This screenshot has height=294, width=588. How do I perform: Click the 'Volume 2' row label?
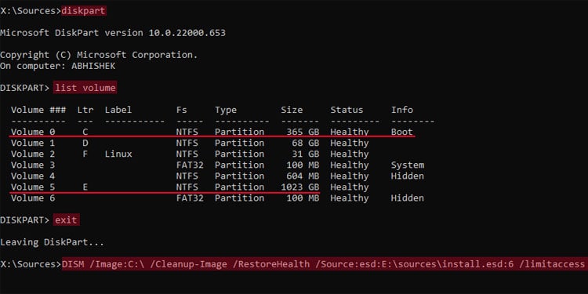tap(33, 154)
